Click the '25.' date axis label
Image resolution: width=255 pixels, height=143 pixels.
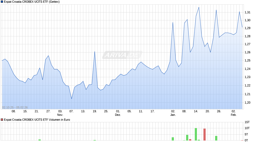(x=106, y=111)
